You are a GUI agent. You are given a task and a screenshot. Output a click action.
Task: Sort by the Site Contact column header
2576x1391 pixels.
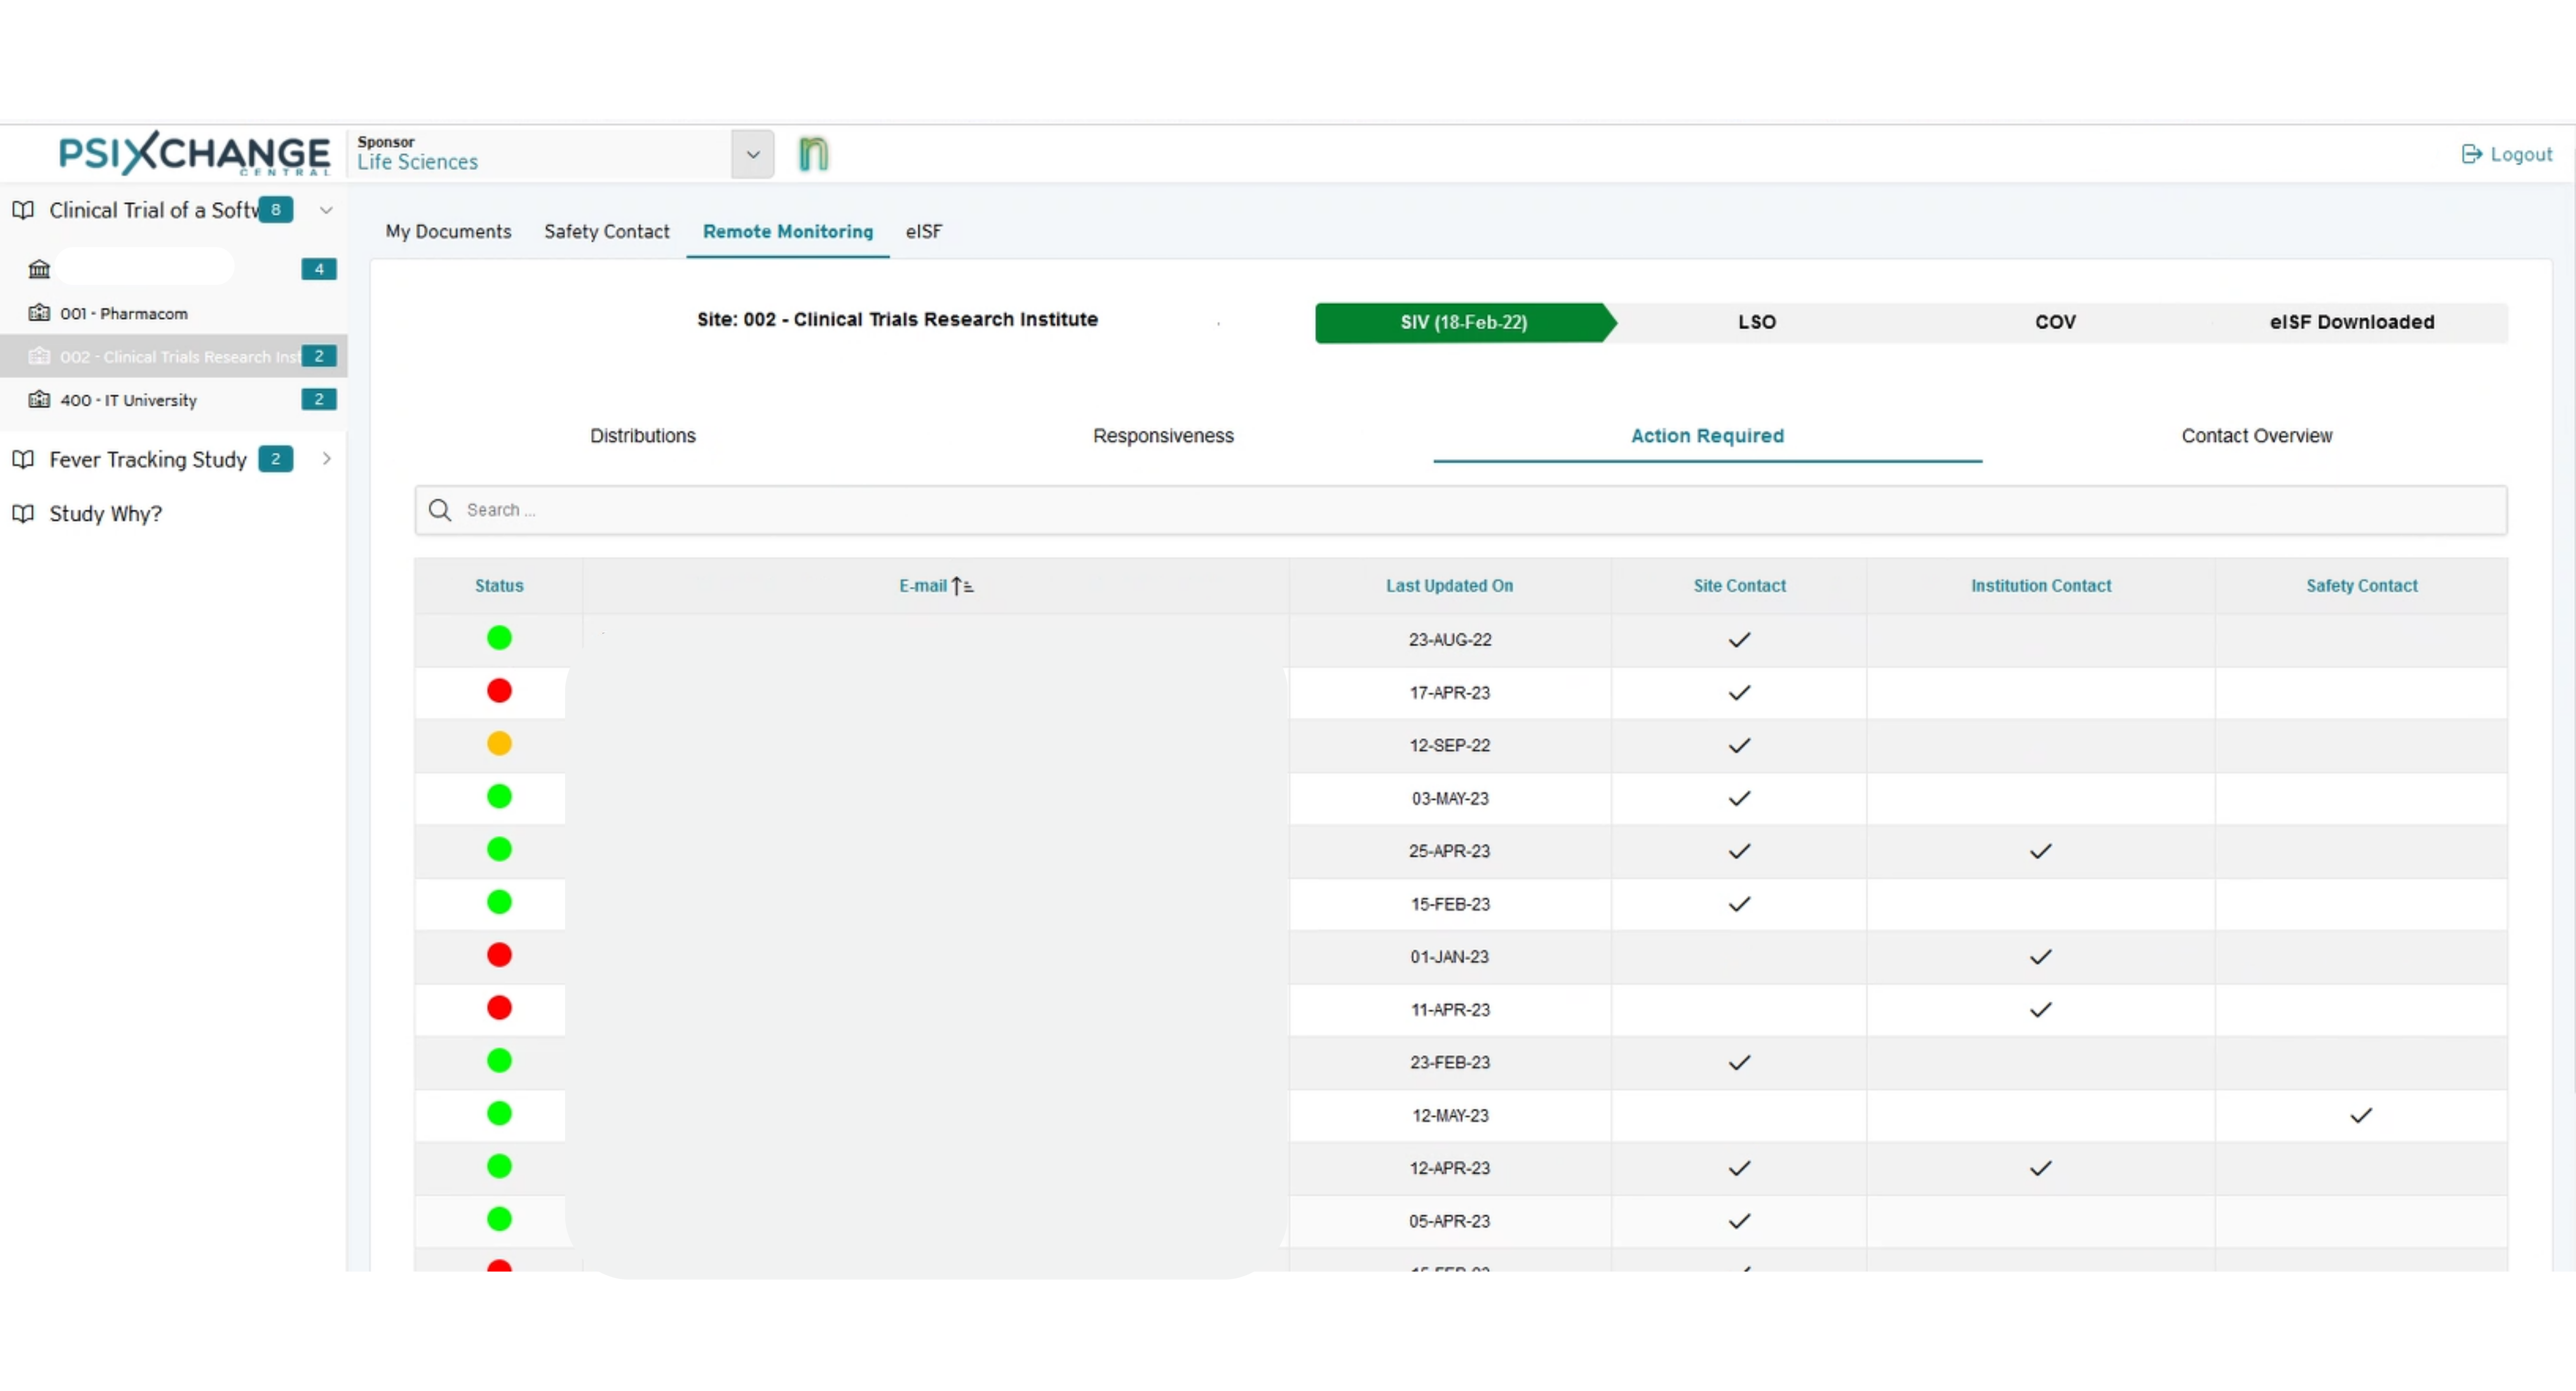(x=1739, y=586)
